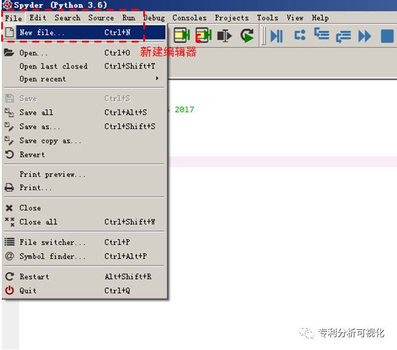The image size is (397, 350).
Task: Run selection or current line icon
Action: coord(224,35)
